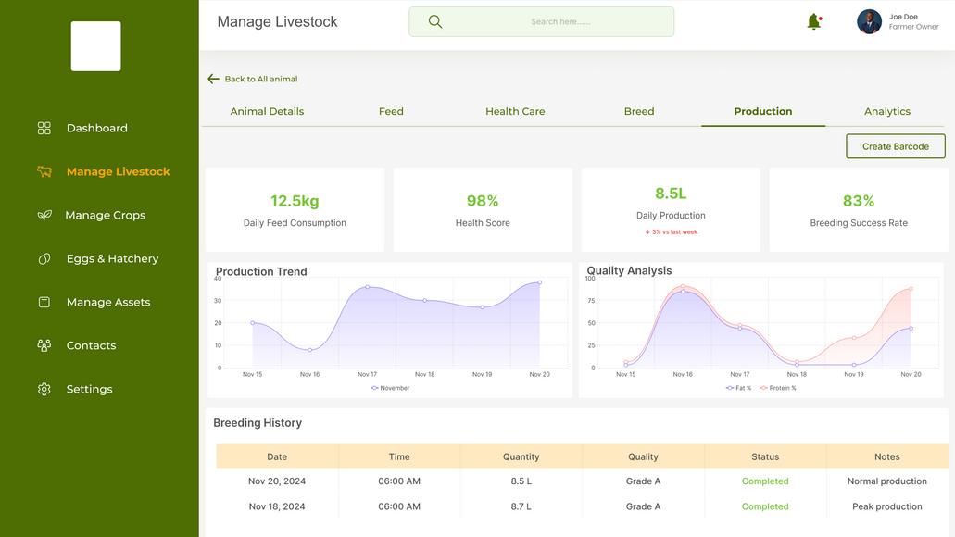
Task: Click the Manage Crops leaf icon
Action: [44, 215]
